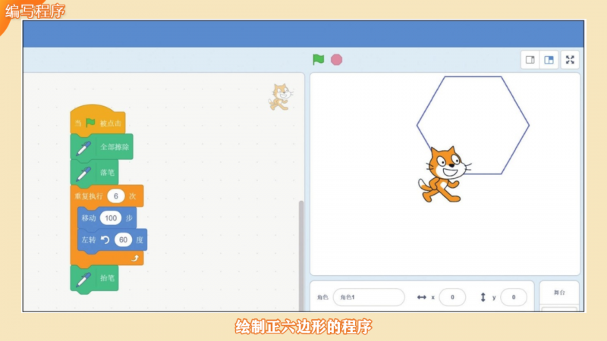
Task: Select the 移动 move steps block
Action: [x=107, y=218]
